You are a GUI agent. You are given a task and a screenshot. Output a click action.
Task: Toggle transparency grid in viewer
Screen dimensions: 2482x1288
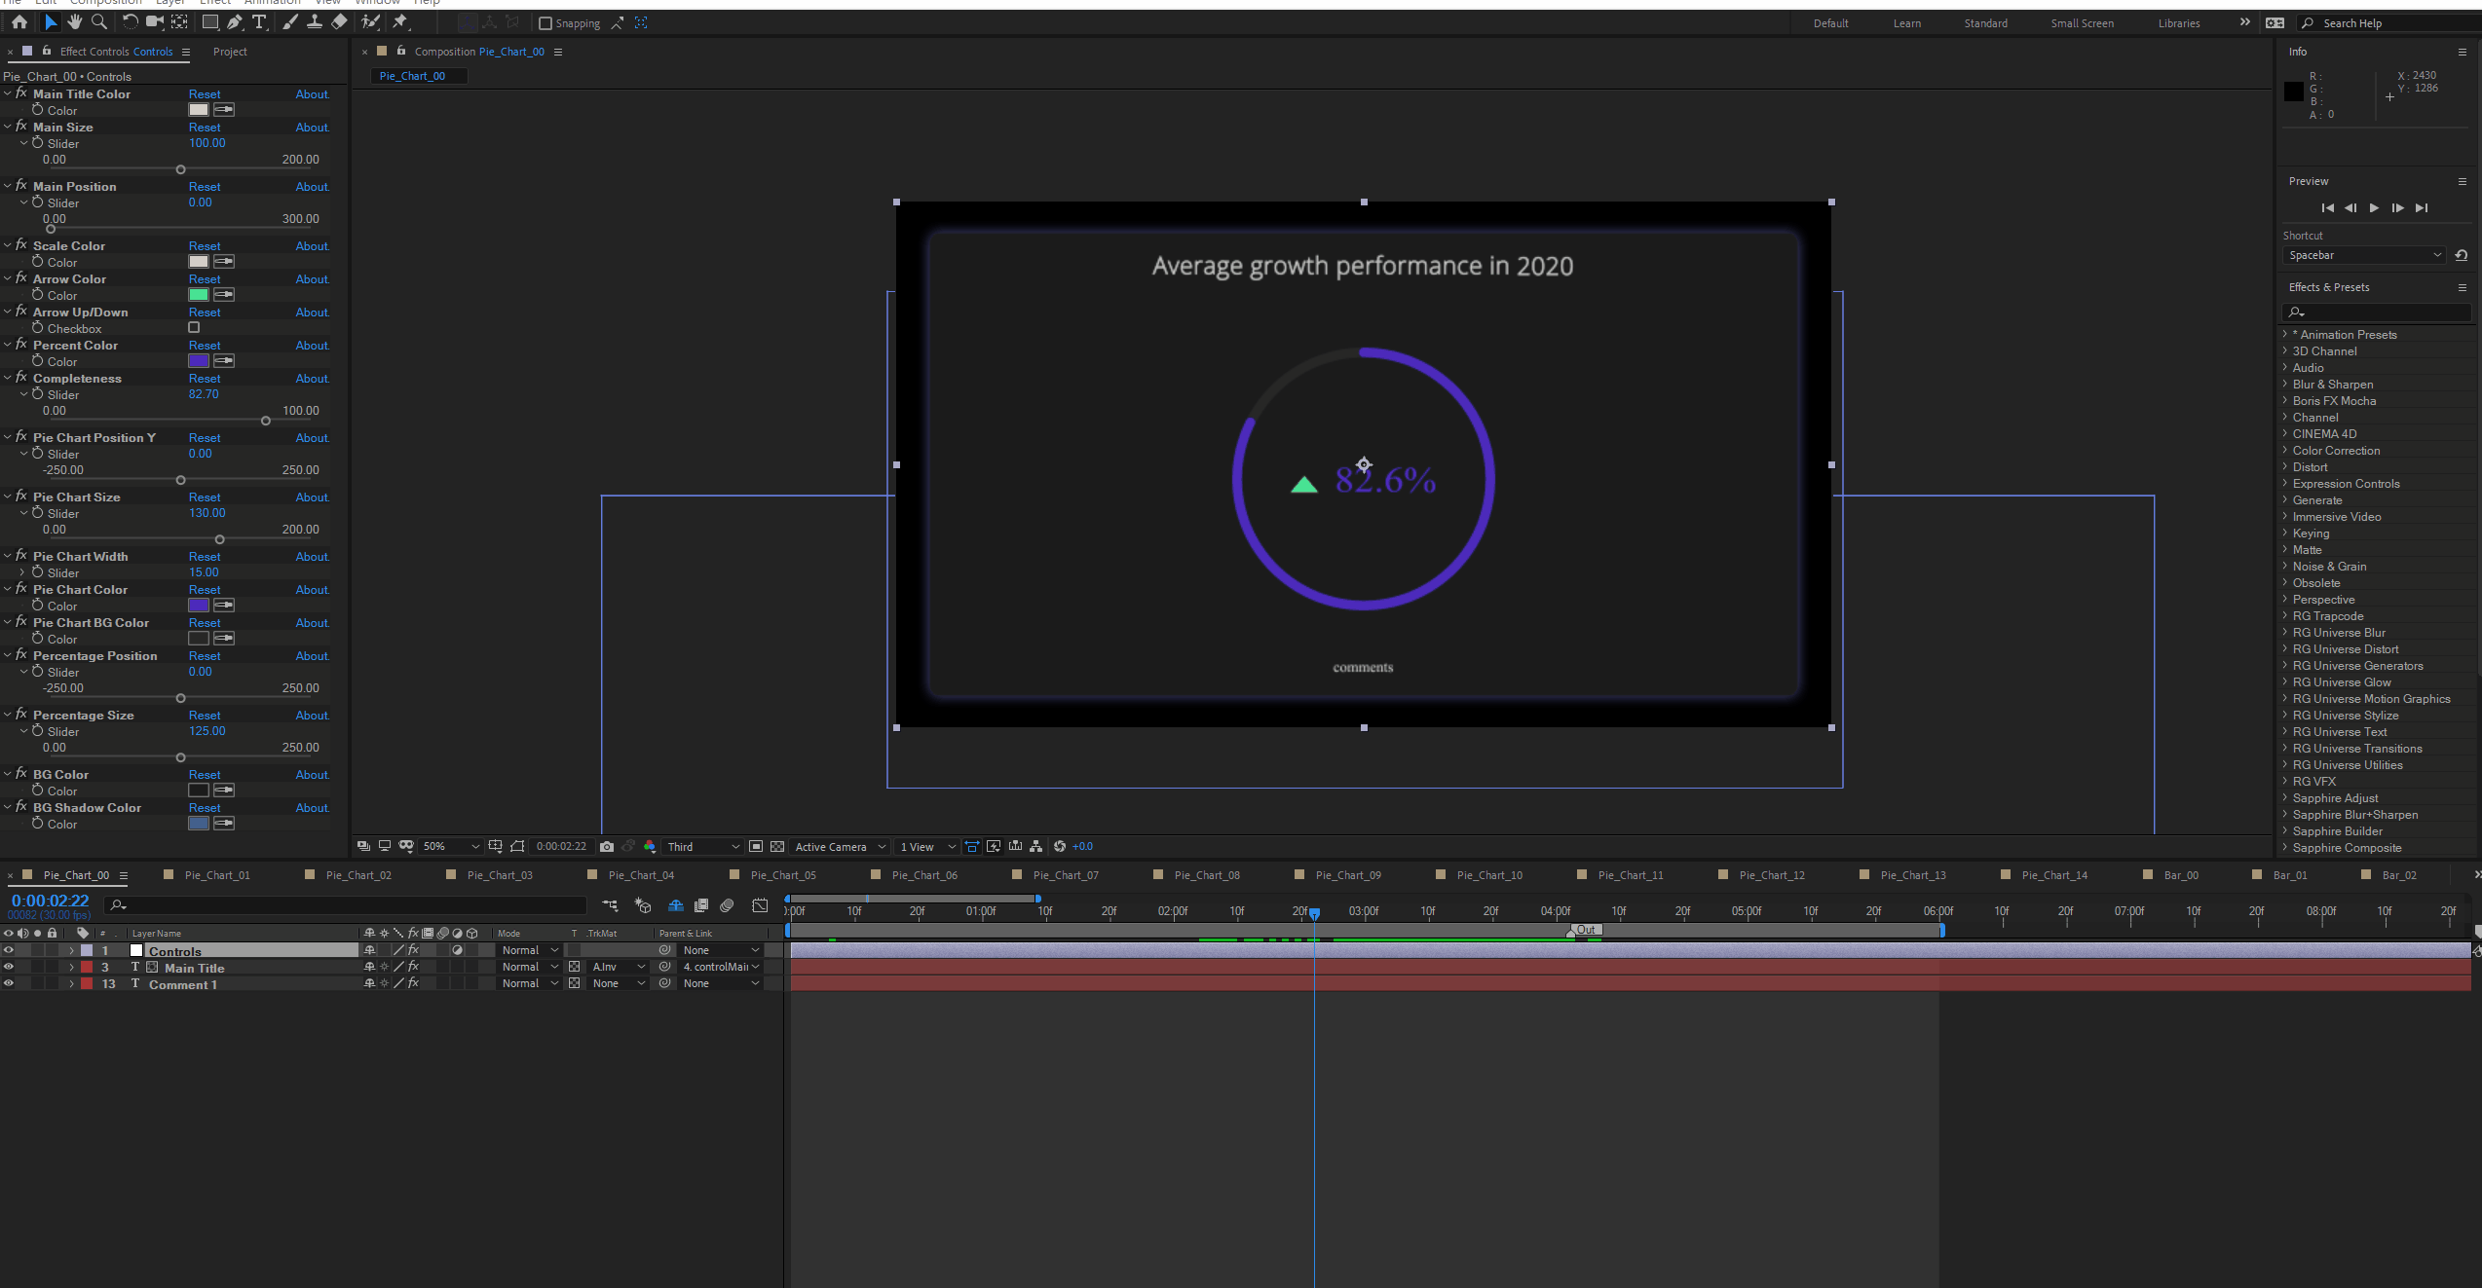click(x=777, y=846)
